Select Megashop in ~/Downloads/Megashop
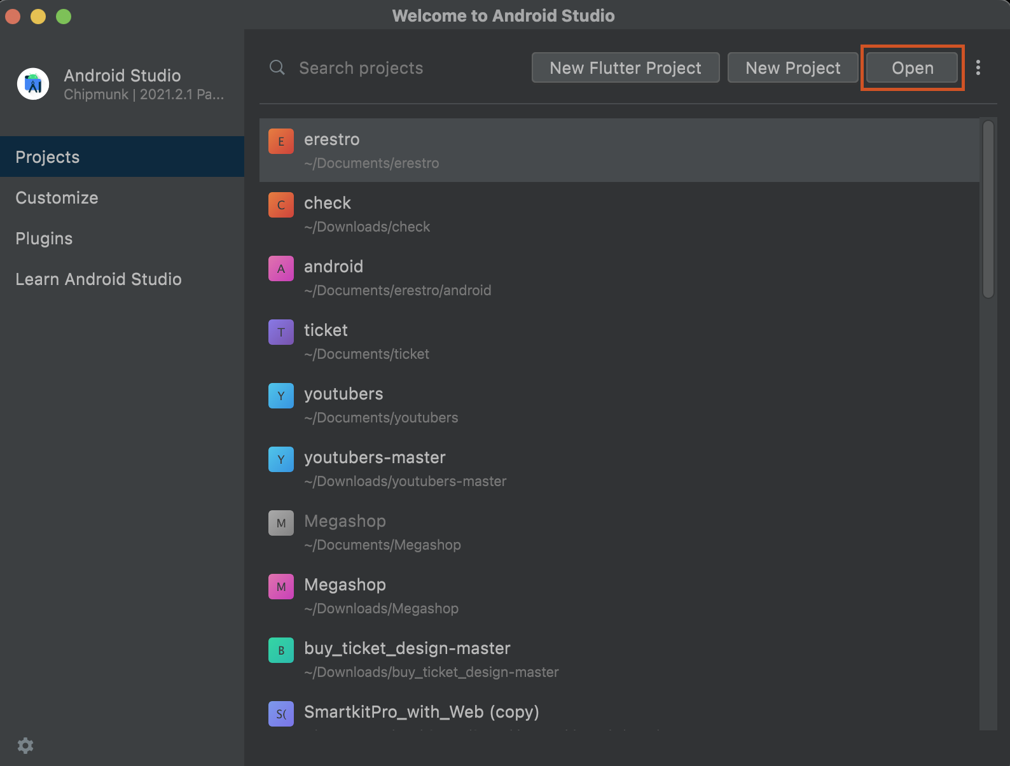The height and width of the screenshot is (766, 1010). coord(619,595)
